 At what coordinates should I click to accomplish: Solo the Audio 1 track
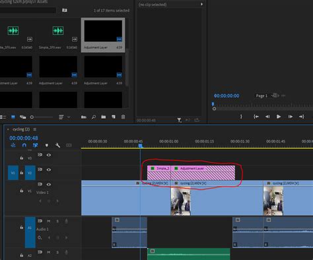coord(57,221)
